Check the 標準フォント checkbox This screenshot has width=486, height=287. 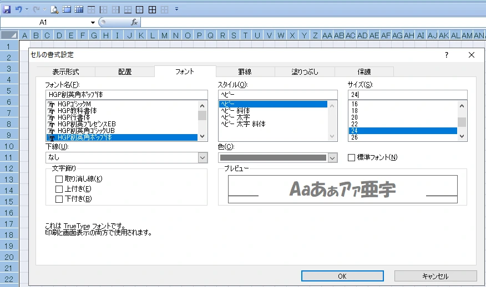(351, 157)
